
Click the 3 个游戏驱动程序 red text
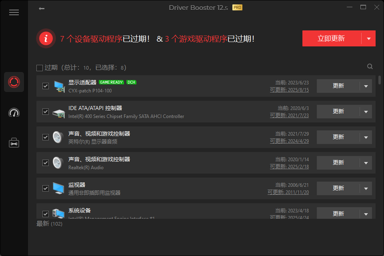(196, 39)
